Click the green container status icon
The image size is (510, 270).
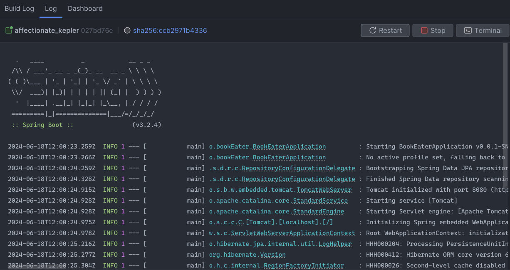point(9,30)
